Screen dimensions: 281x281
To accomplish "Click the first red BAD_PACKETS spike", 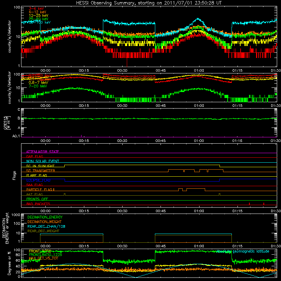I will pos(249,204).
